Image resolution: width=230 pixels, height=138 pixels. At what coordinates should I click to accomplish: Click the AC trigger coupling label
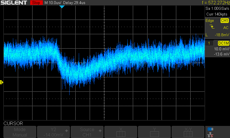click(x=226, y=28)
